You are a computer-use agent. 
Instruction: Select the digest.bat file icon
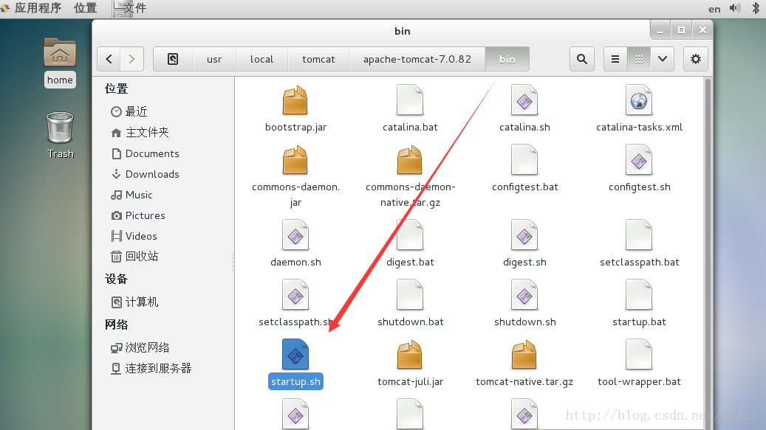pos(410,235)
